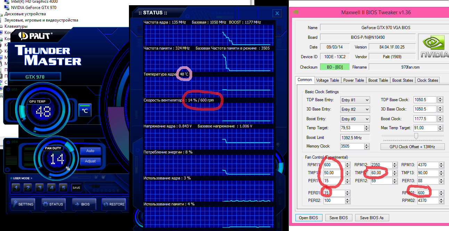
Task: Click the SAVE profile button in Thunder Master
Action: 76,188
